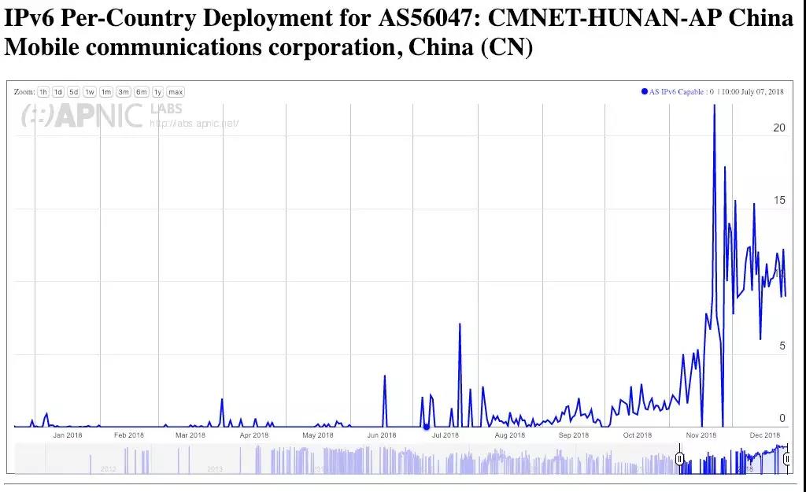Zoom chart to 1w range
806x492 pixels.
[90, 92]
